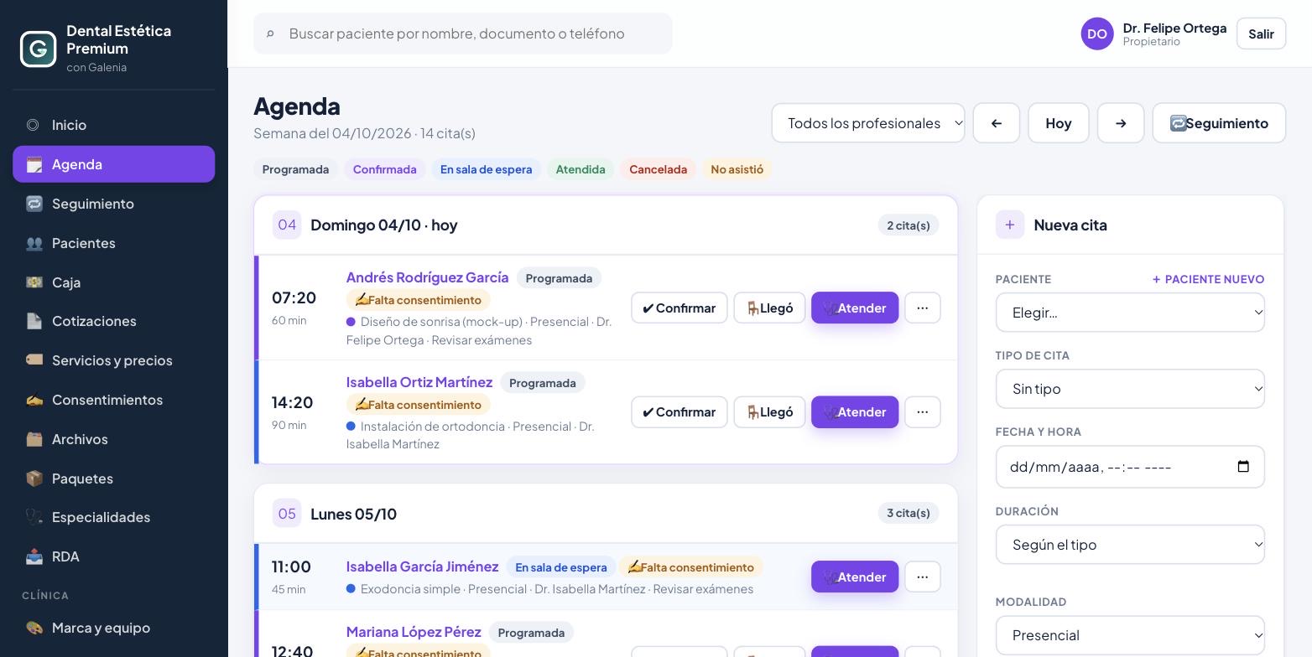Click the plus icon beside Nueva cita

point(1010,225)
